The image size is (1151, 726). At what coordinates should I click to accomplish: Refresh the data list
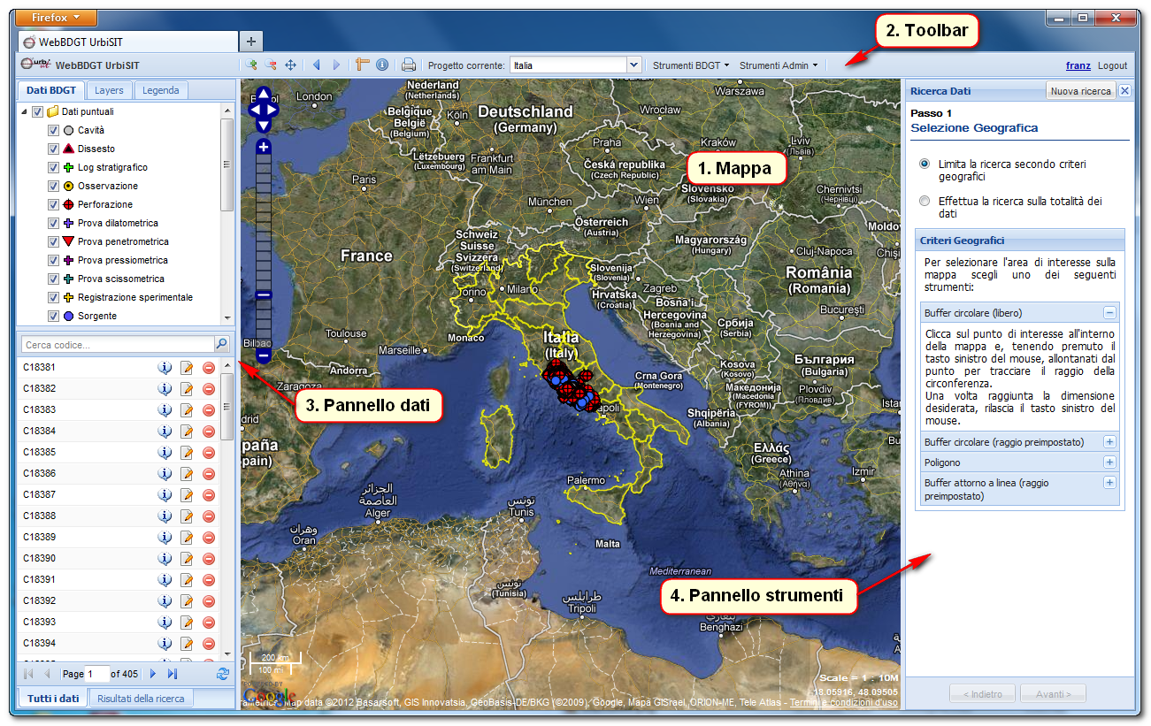[223, 674]
